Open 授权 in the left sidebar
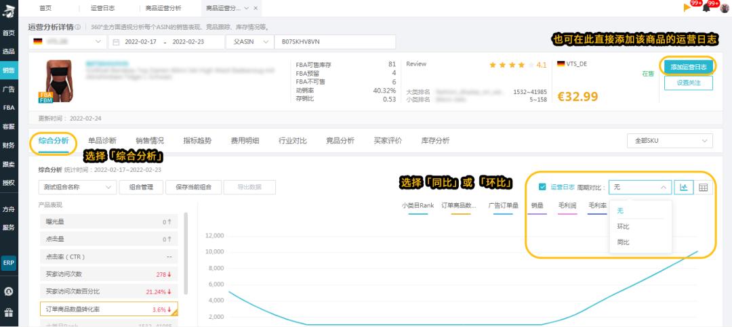 coord(8,182)
